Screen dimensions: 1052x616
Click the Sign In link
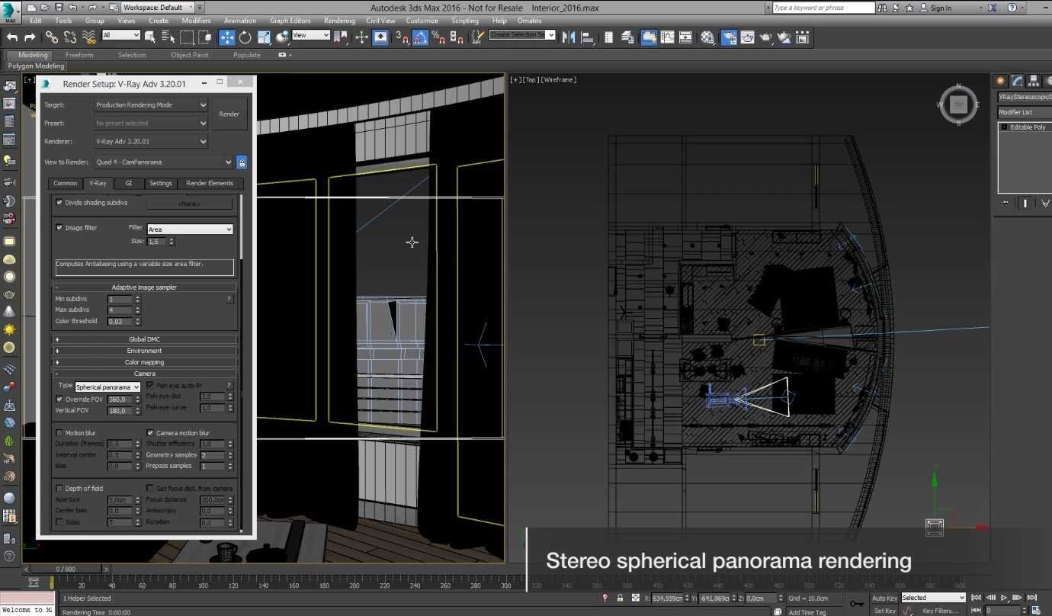[941, 8]
